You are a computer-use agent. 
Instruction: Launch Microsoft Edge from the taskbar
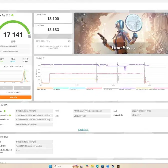[97, 166]
